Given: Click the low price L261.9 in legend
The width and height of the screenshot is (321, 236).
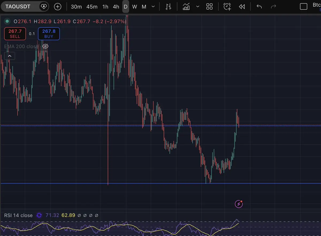Looking at the screenshot, I should [x=62, y=21].
